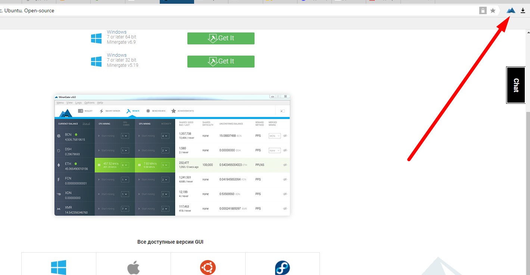530x275 pixels.
Task: Toggle the eye icon in the BCN row
Action: [285, 136]
